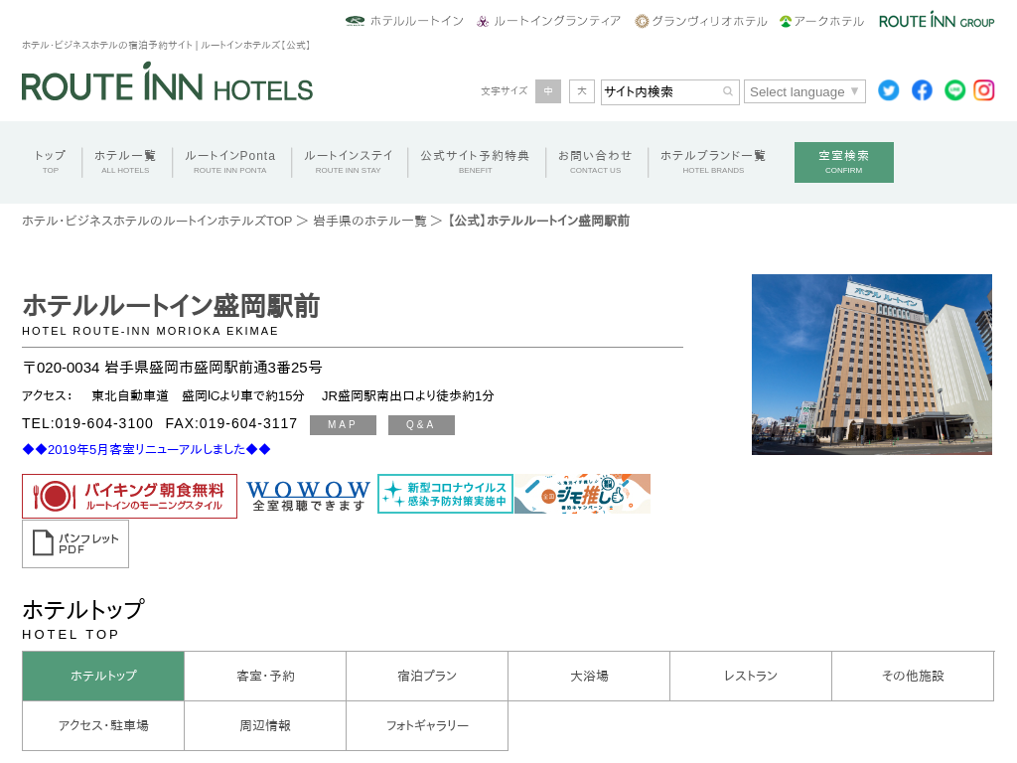Click the FAX:019-604-3117 text
Viewport: 1017px width, 763px height.
pyautogui.click(x=231, y=423)
